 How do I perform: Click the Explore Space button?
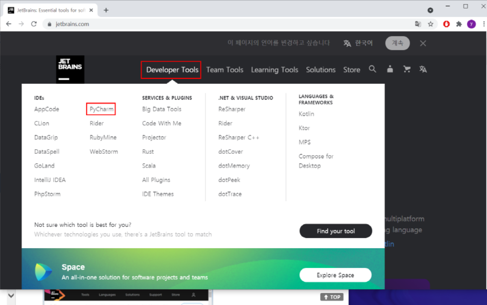(335, 275)
